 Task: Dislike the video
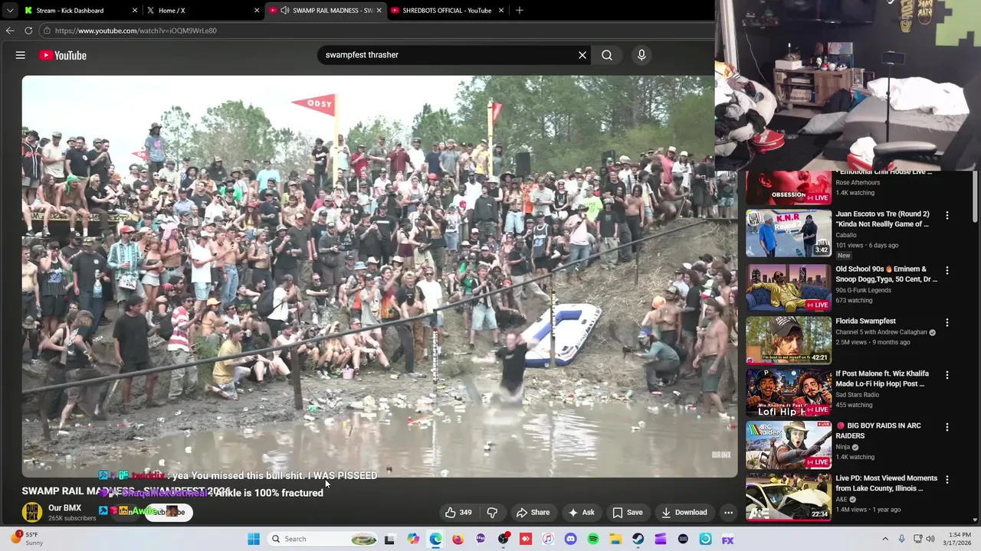pyautogui.click(x=493, y=513)
